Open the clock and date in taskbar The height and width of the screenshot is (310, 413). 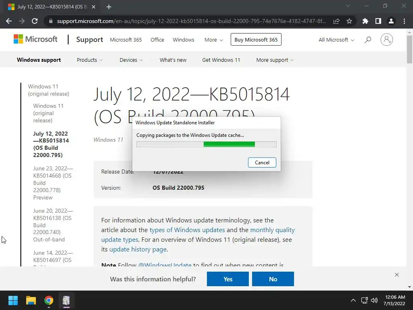(394, 300)
